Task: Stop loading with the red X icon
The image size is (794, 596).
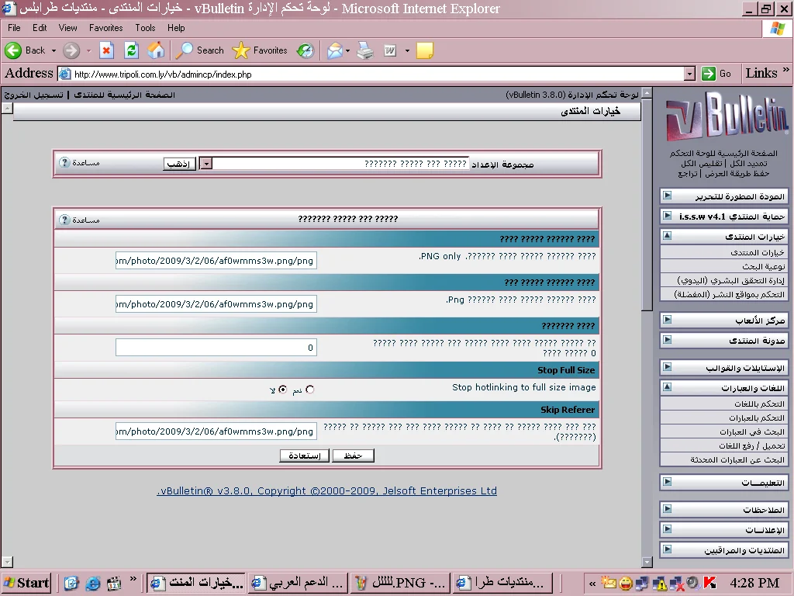Action: click(106, 50)
